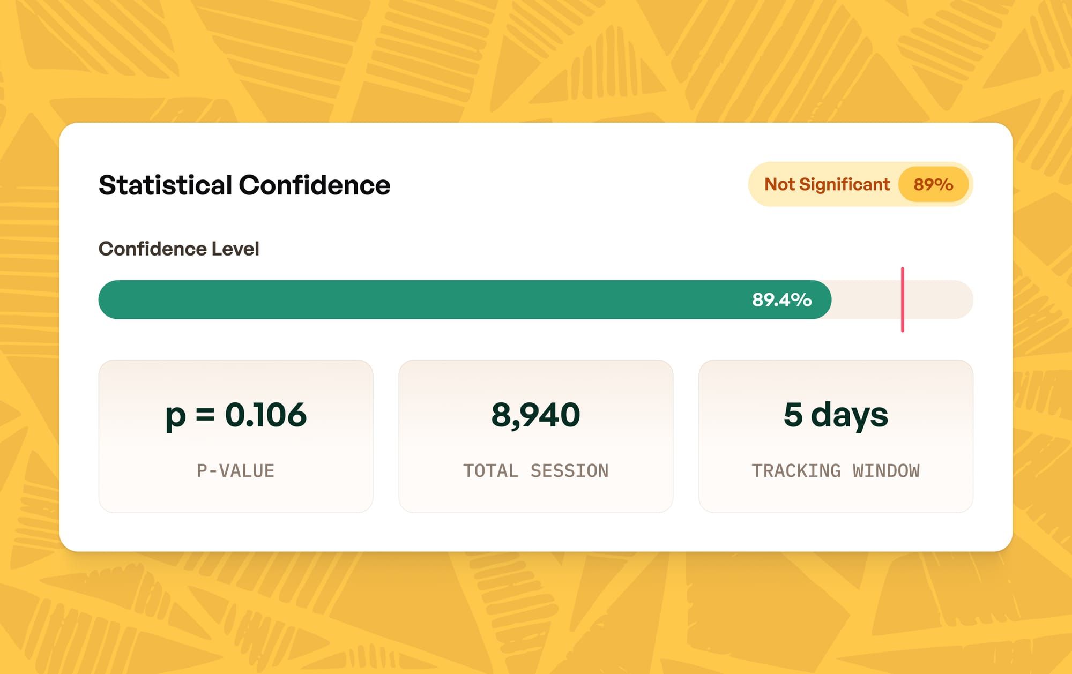The image size is (1072, 674).
Task: Click the red threshold marker line
Action: click(903, 299)
